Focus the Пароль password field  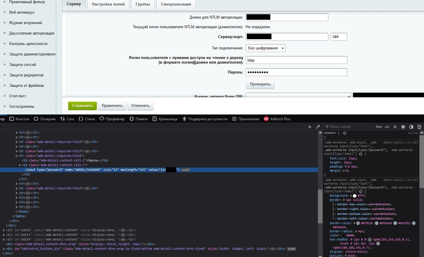point(297,72)
